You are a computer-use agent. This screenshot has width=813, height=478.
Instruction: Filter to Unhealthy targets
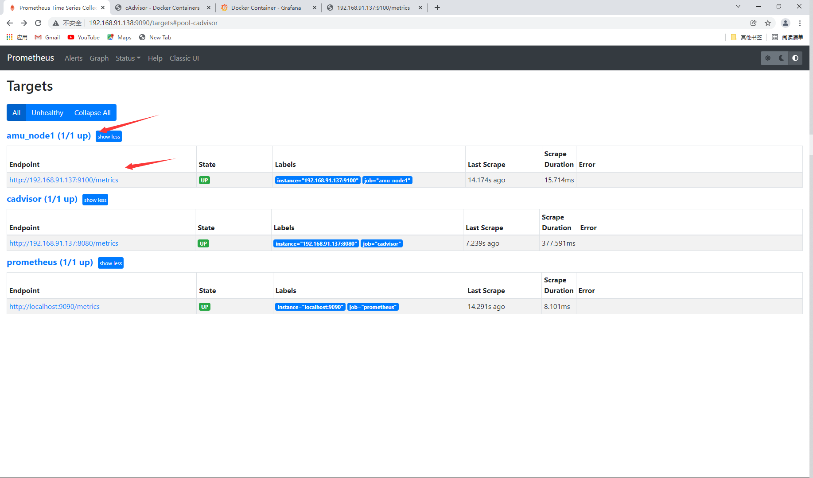[x=47, y=112]
